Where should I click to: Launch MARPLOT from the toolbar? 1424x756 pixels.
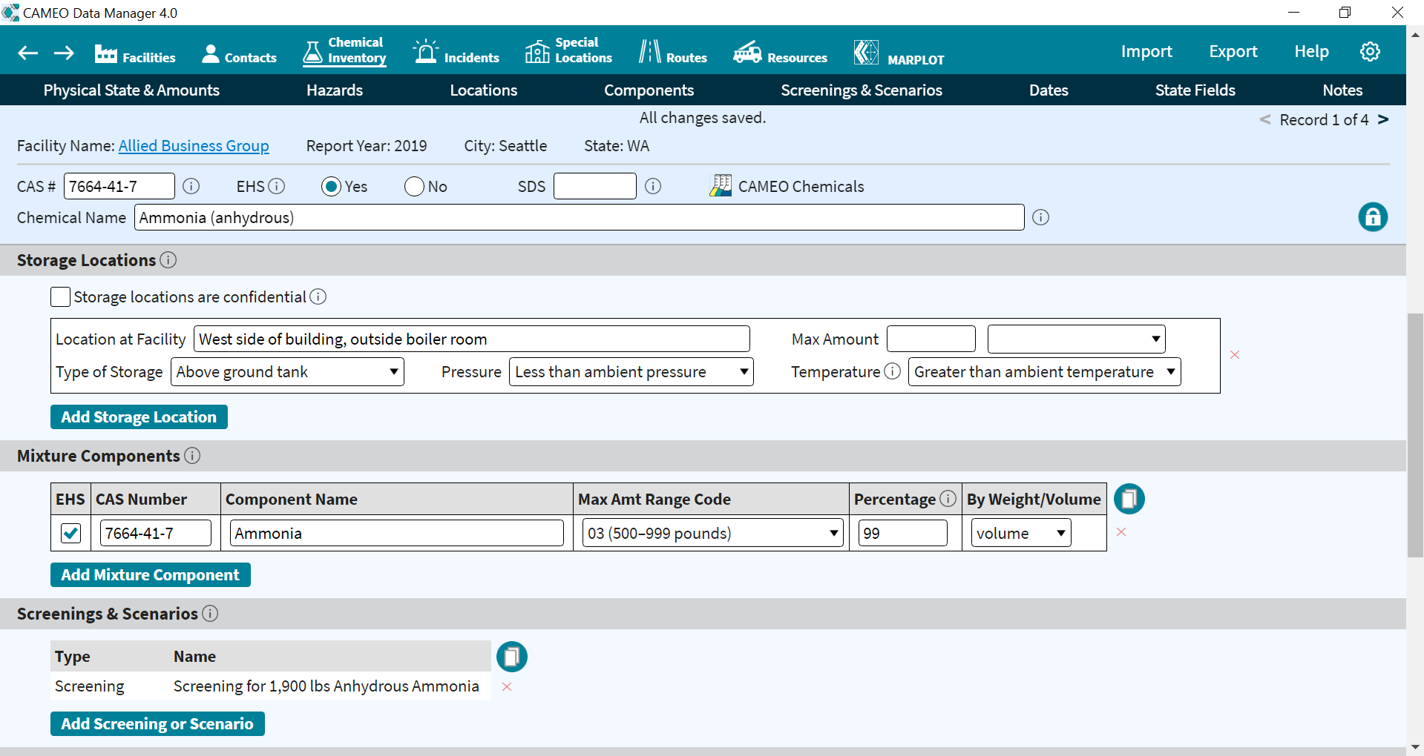pyautogui.click(x=899, y=53)
